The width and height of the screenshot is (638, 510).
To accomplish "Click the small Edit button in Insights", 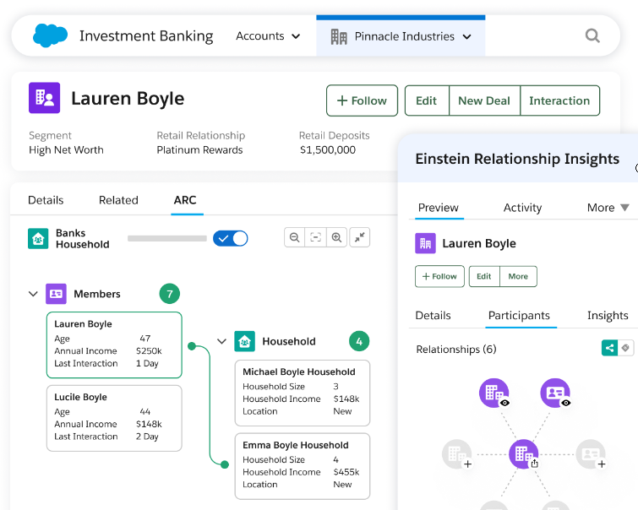I will (x=484, y=276).
